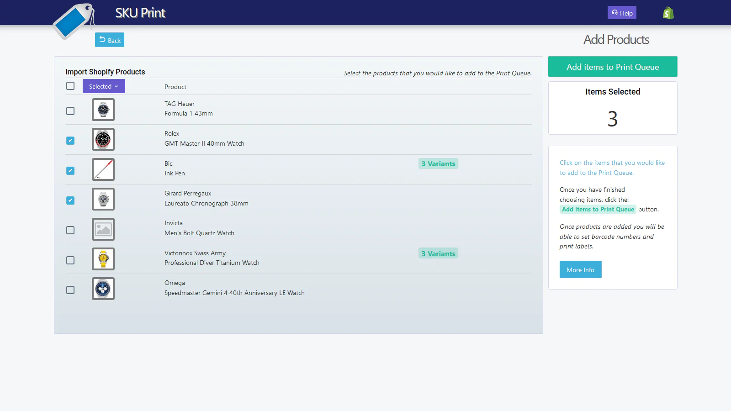Open Help from the top bar
Image resolution: width=731 pixels, height=411 pixels.
621,12
